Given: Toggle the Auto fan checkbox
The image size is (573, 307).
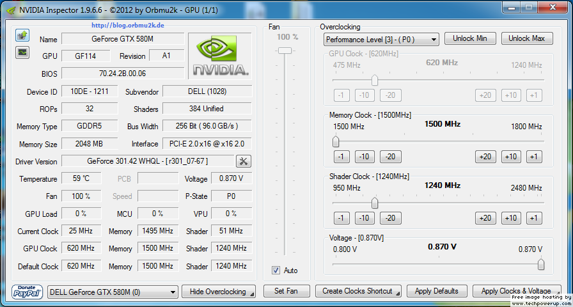Looking at the screenshot, I should (x=276, y=271).
